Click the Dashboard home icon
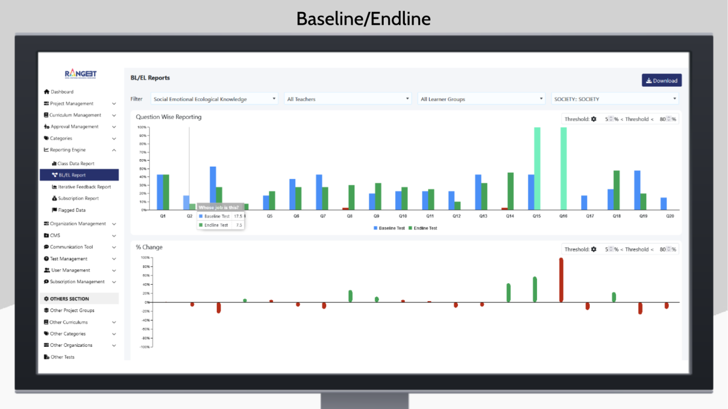Viewport: 728px width, 409px height. (x=47, y=92)
